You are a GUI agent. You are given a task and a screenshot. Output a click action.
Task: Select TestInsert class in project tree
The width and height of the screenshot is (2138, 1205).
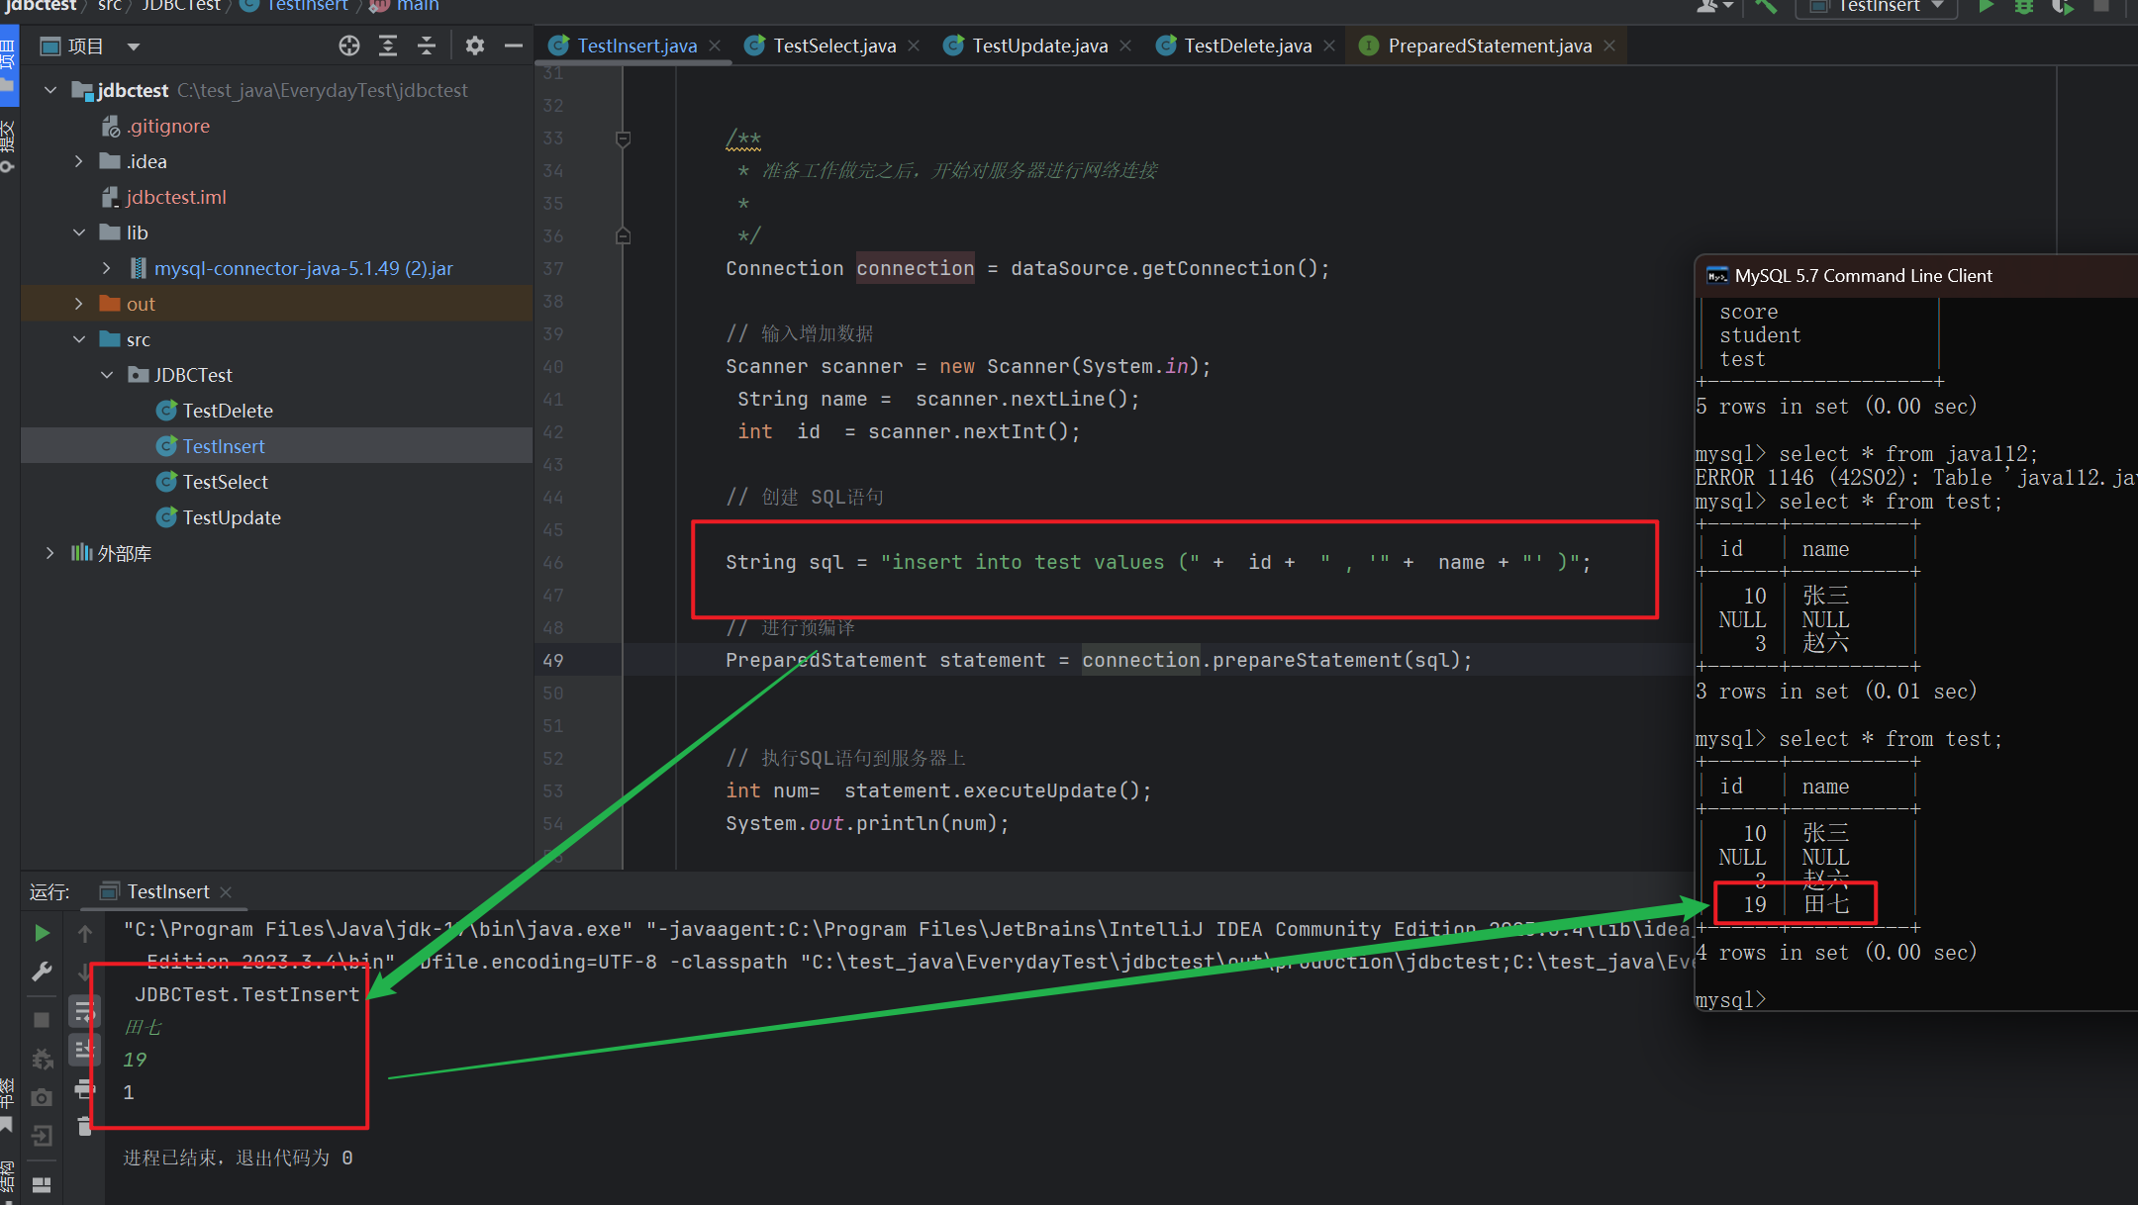(224, 446)
